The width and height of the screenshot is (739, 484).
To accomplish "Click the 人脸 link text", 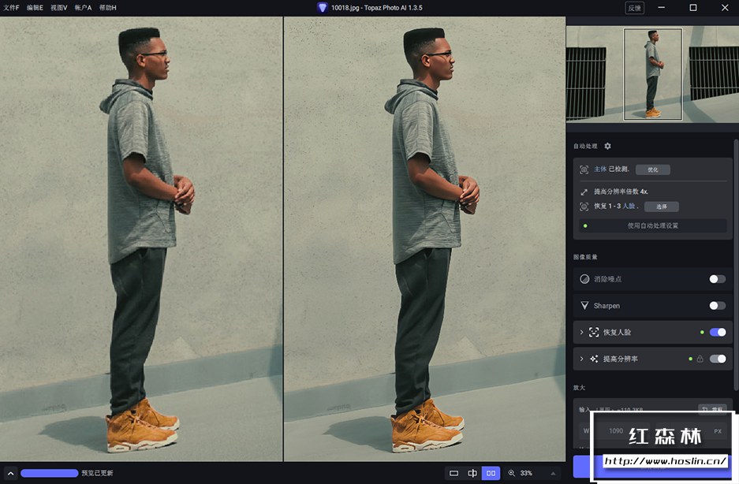I will [x=629, y=206].
